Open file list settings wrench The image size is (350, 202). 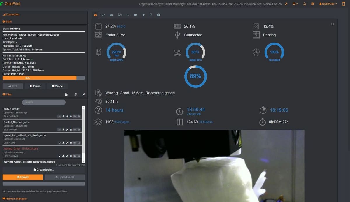point(83,94)
